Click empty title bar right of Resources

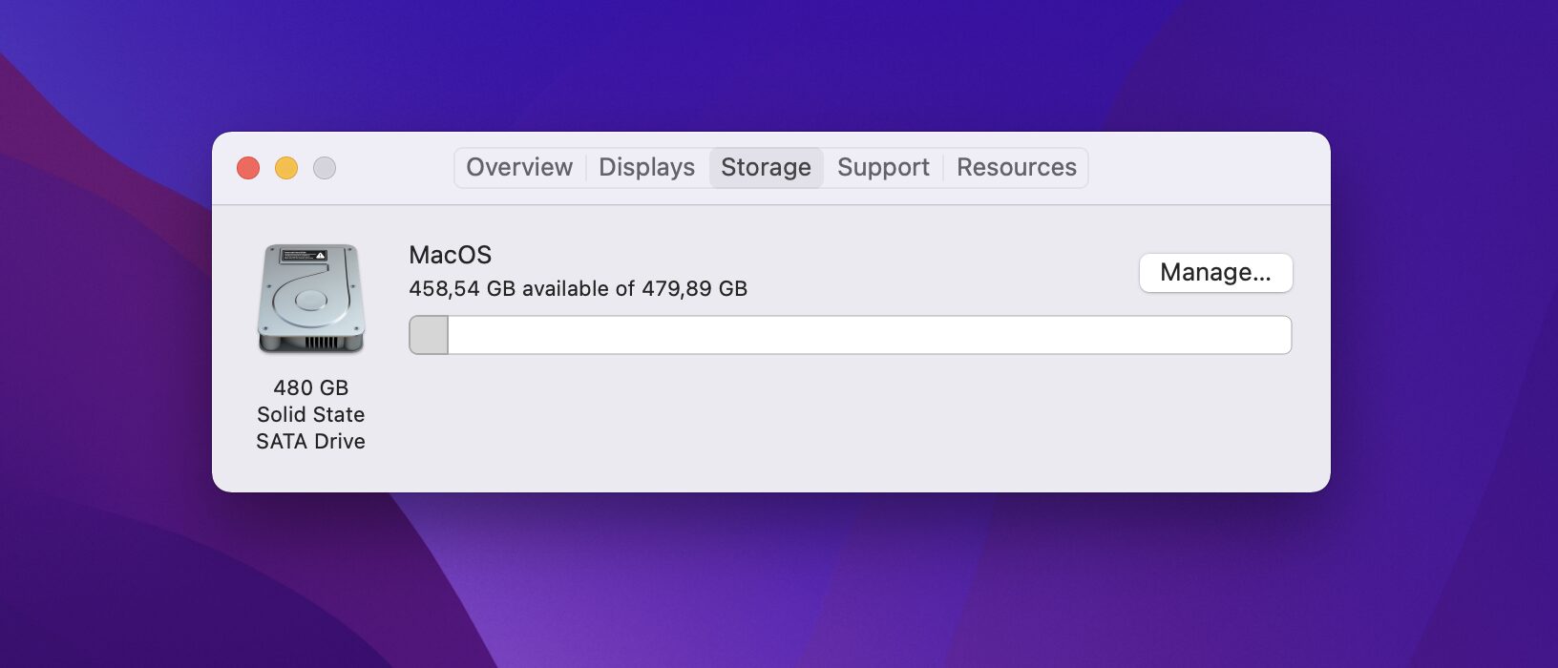pyautogui.click(x=1203, y=168)
